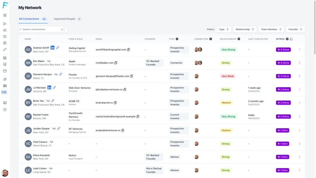Click Ron Baker's 3 Intros button
Screen dimensions: 316x178
283,63
